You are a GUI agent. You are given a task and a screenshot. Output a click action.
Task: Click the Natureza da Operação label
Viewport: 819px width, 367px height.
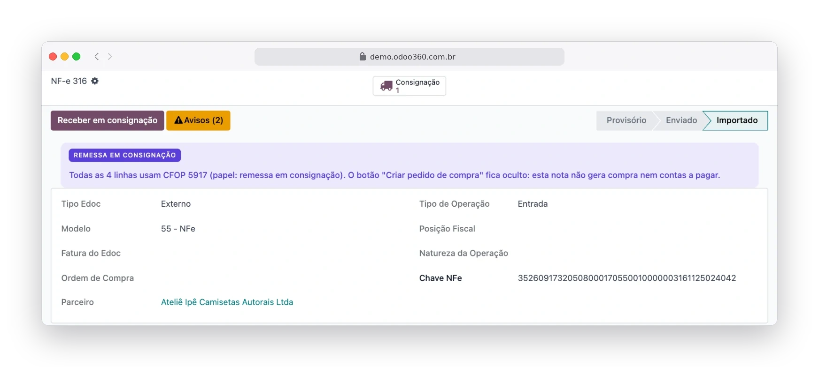pos(464,253)
